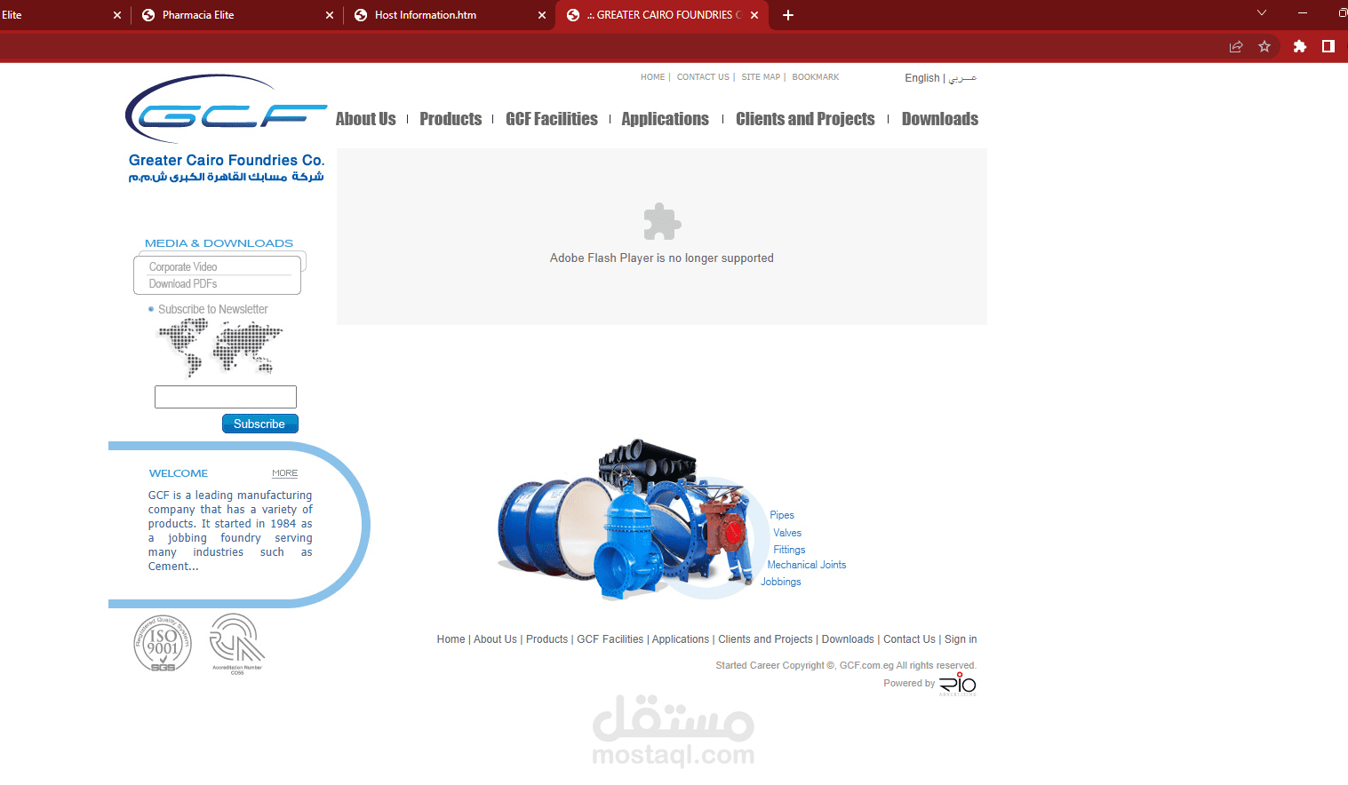Open the Fittings product link
Viewport: 1348px width, 785px height.
pos(789,550)
